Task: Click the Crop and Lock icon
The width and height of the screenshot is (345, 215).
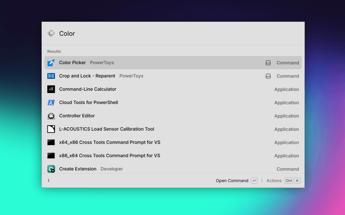Action: coord(51,76)
